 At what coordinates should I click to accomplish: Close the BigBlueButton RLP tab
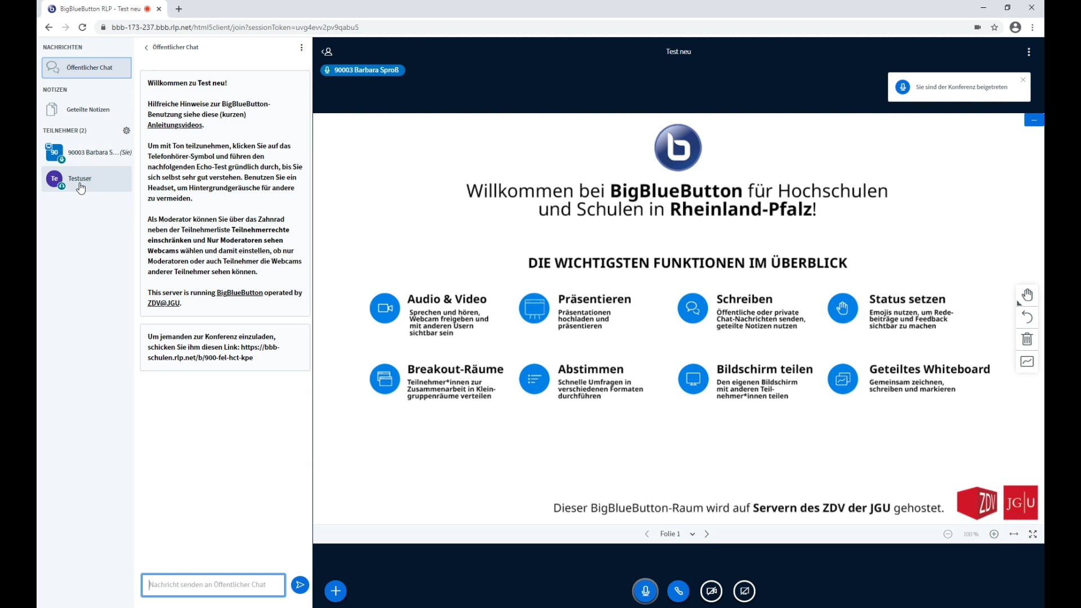159,9
